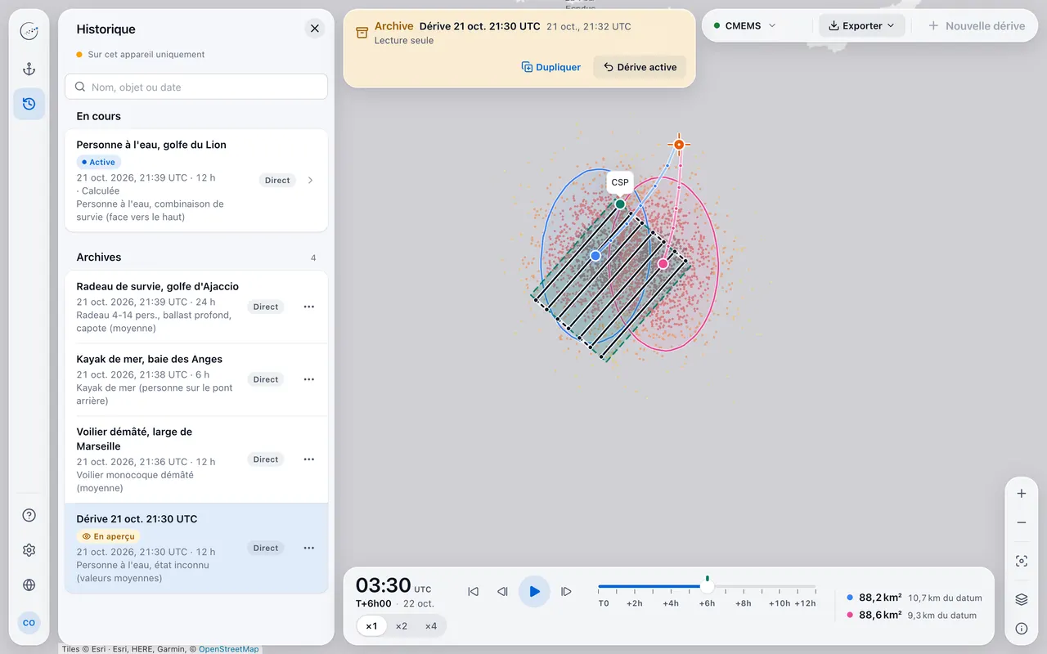This screenshot has width=1047, height=654.
Task: Step forward one frame
Action: tap(566, 591)
